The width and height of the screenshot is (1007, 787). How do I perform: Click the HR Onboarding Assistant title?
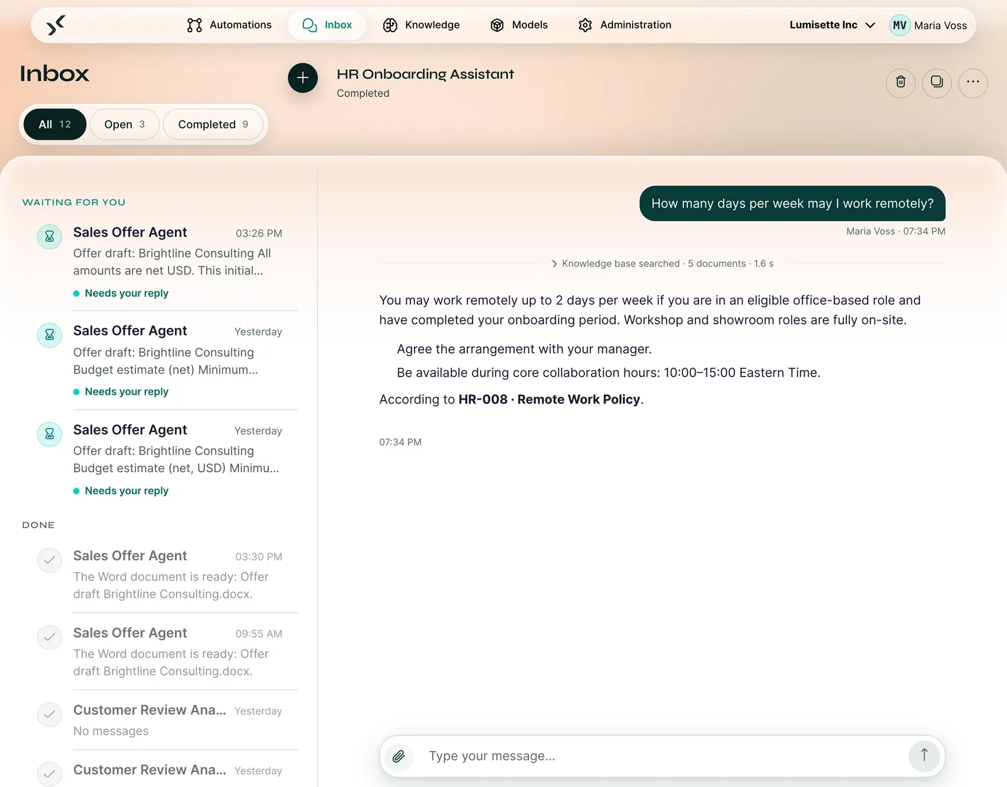coord(425,74)
